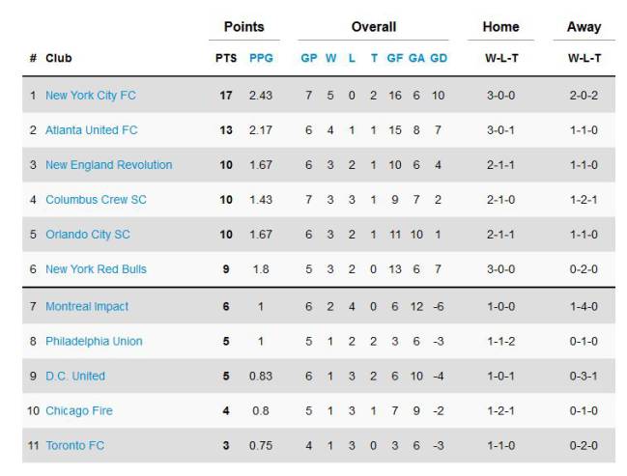Click the New England Revolution link

(109, 165)
